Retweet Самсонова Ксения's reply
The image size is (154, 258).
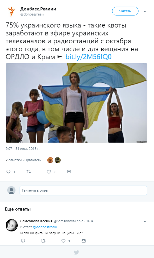tap(43, 241)
